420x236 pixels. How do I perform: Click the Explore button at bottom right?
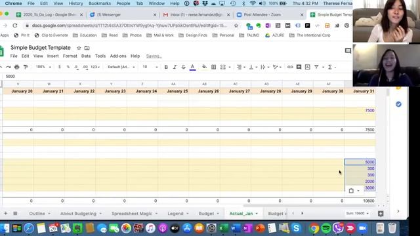pyautogui.click(x=381, y=213)
